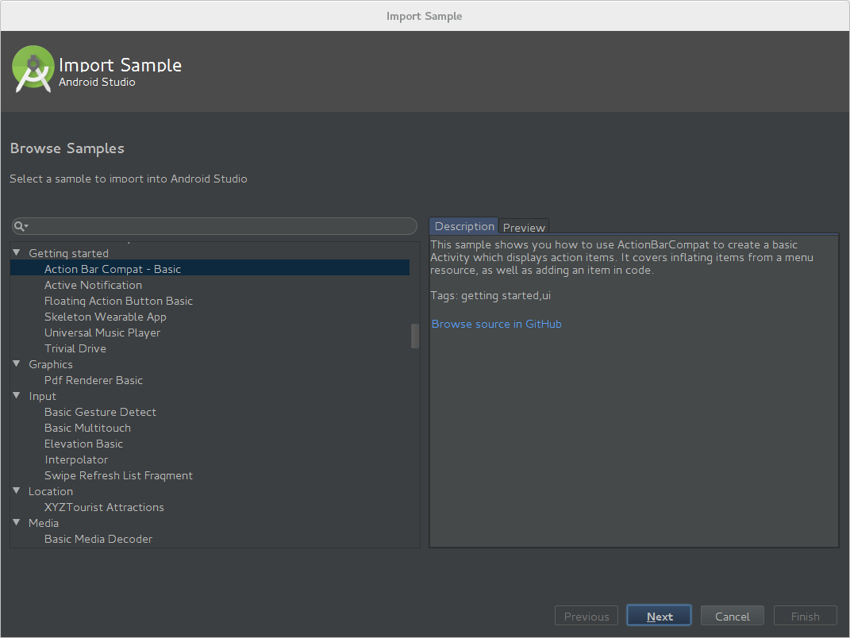Collapse the Media category
850x638 pixels.
pos(16,523)
